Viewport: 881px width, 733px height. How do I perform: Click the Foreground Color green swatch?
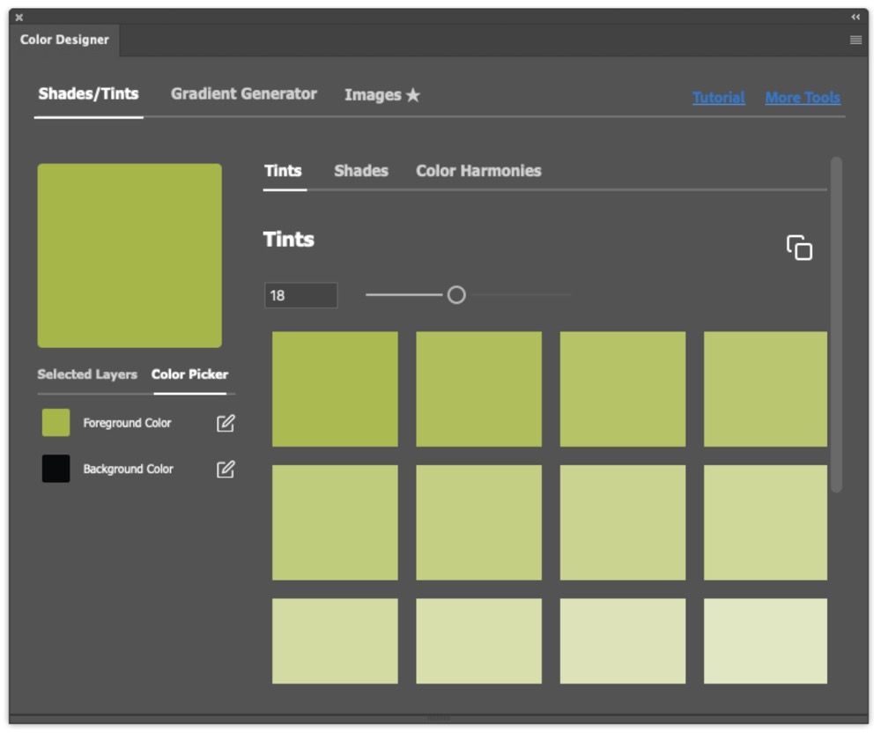click(56, 423)
